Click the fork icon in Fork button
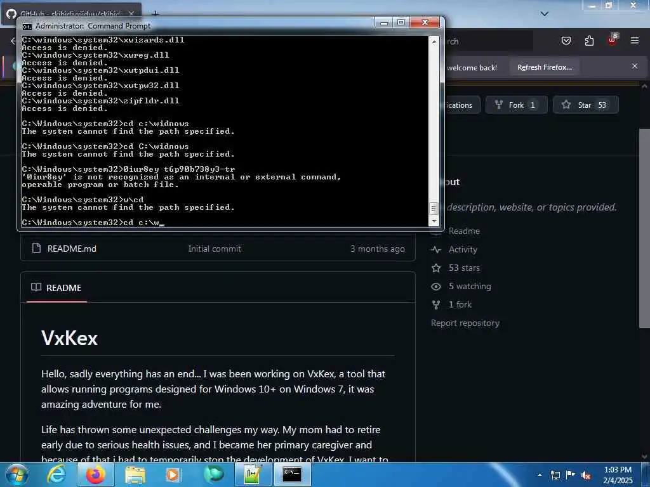This screenshot has height=487, width=650. coord(499,105)
